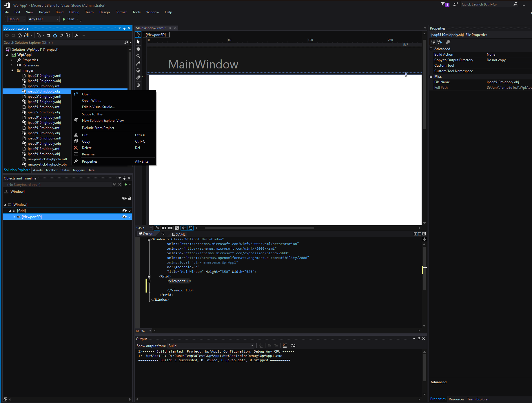Screen dimensions: 532x403
Task: Click the add storyboard plus button
Action: [126, 185]
